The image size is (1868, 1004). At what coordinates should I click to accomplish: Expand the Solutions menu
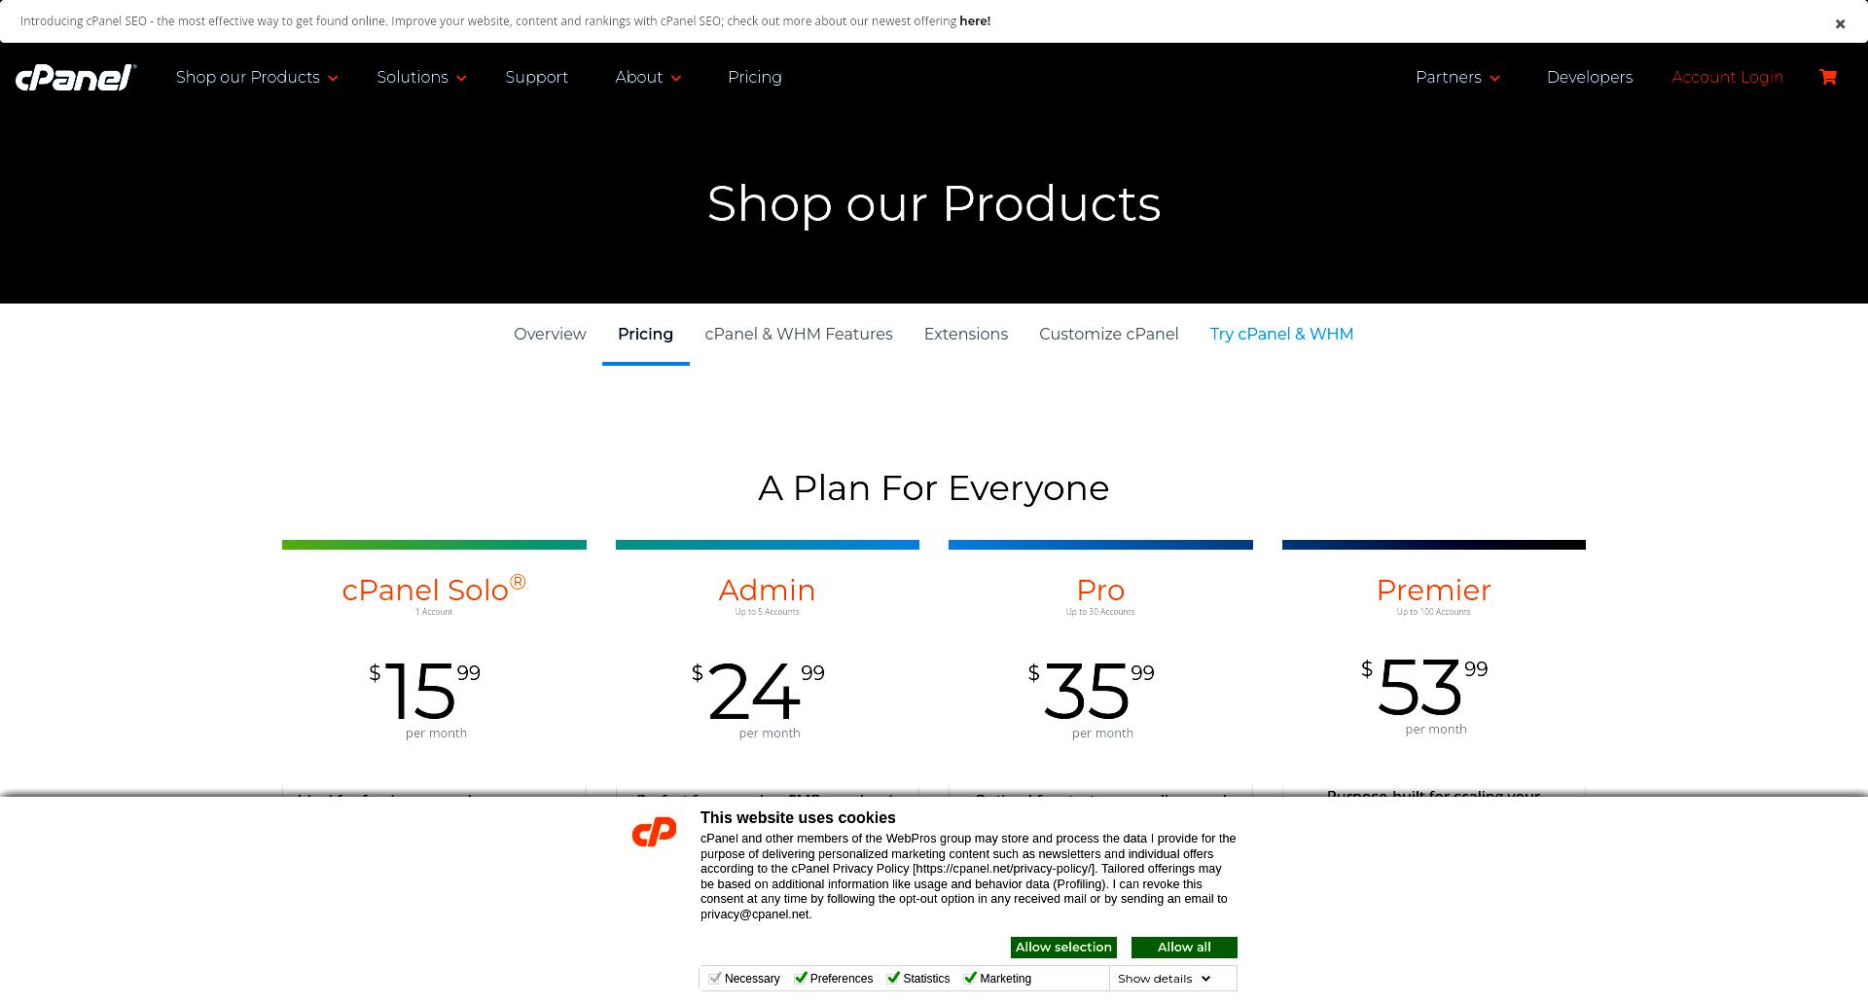pyautogui.click(x=421, y=77)
